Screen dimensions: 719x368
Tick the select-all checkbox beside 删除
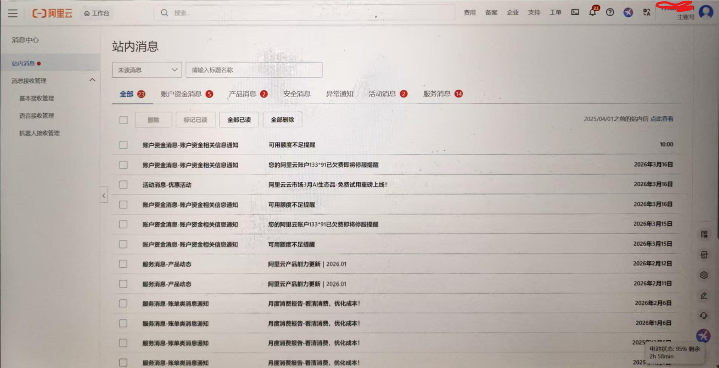[x=123, y=120]
